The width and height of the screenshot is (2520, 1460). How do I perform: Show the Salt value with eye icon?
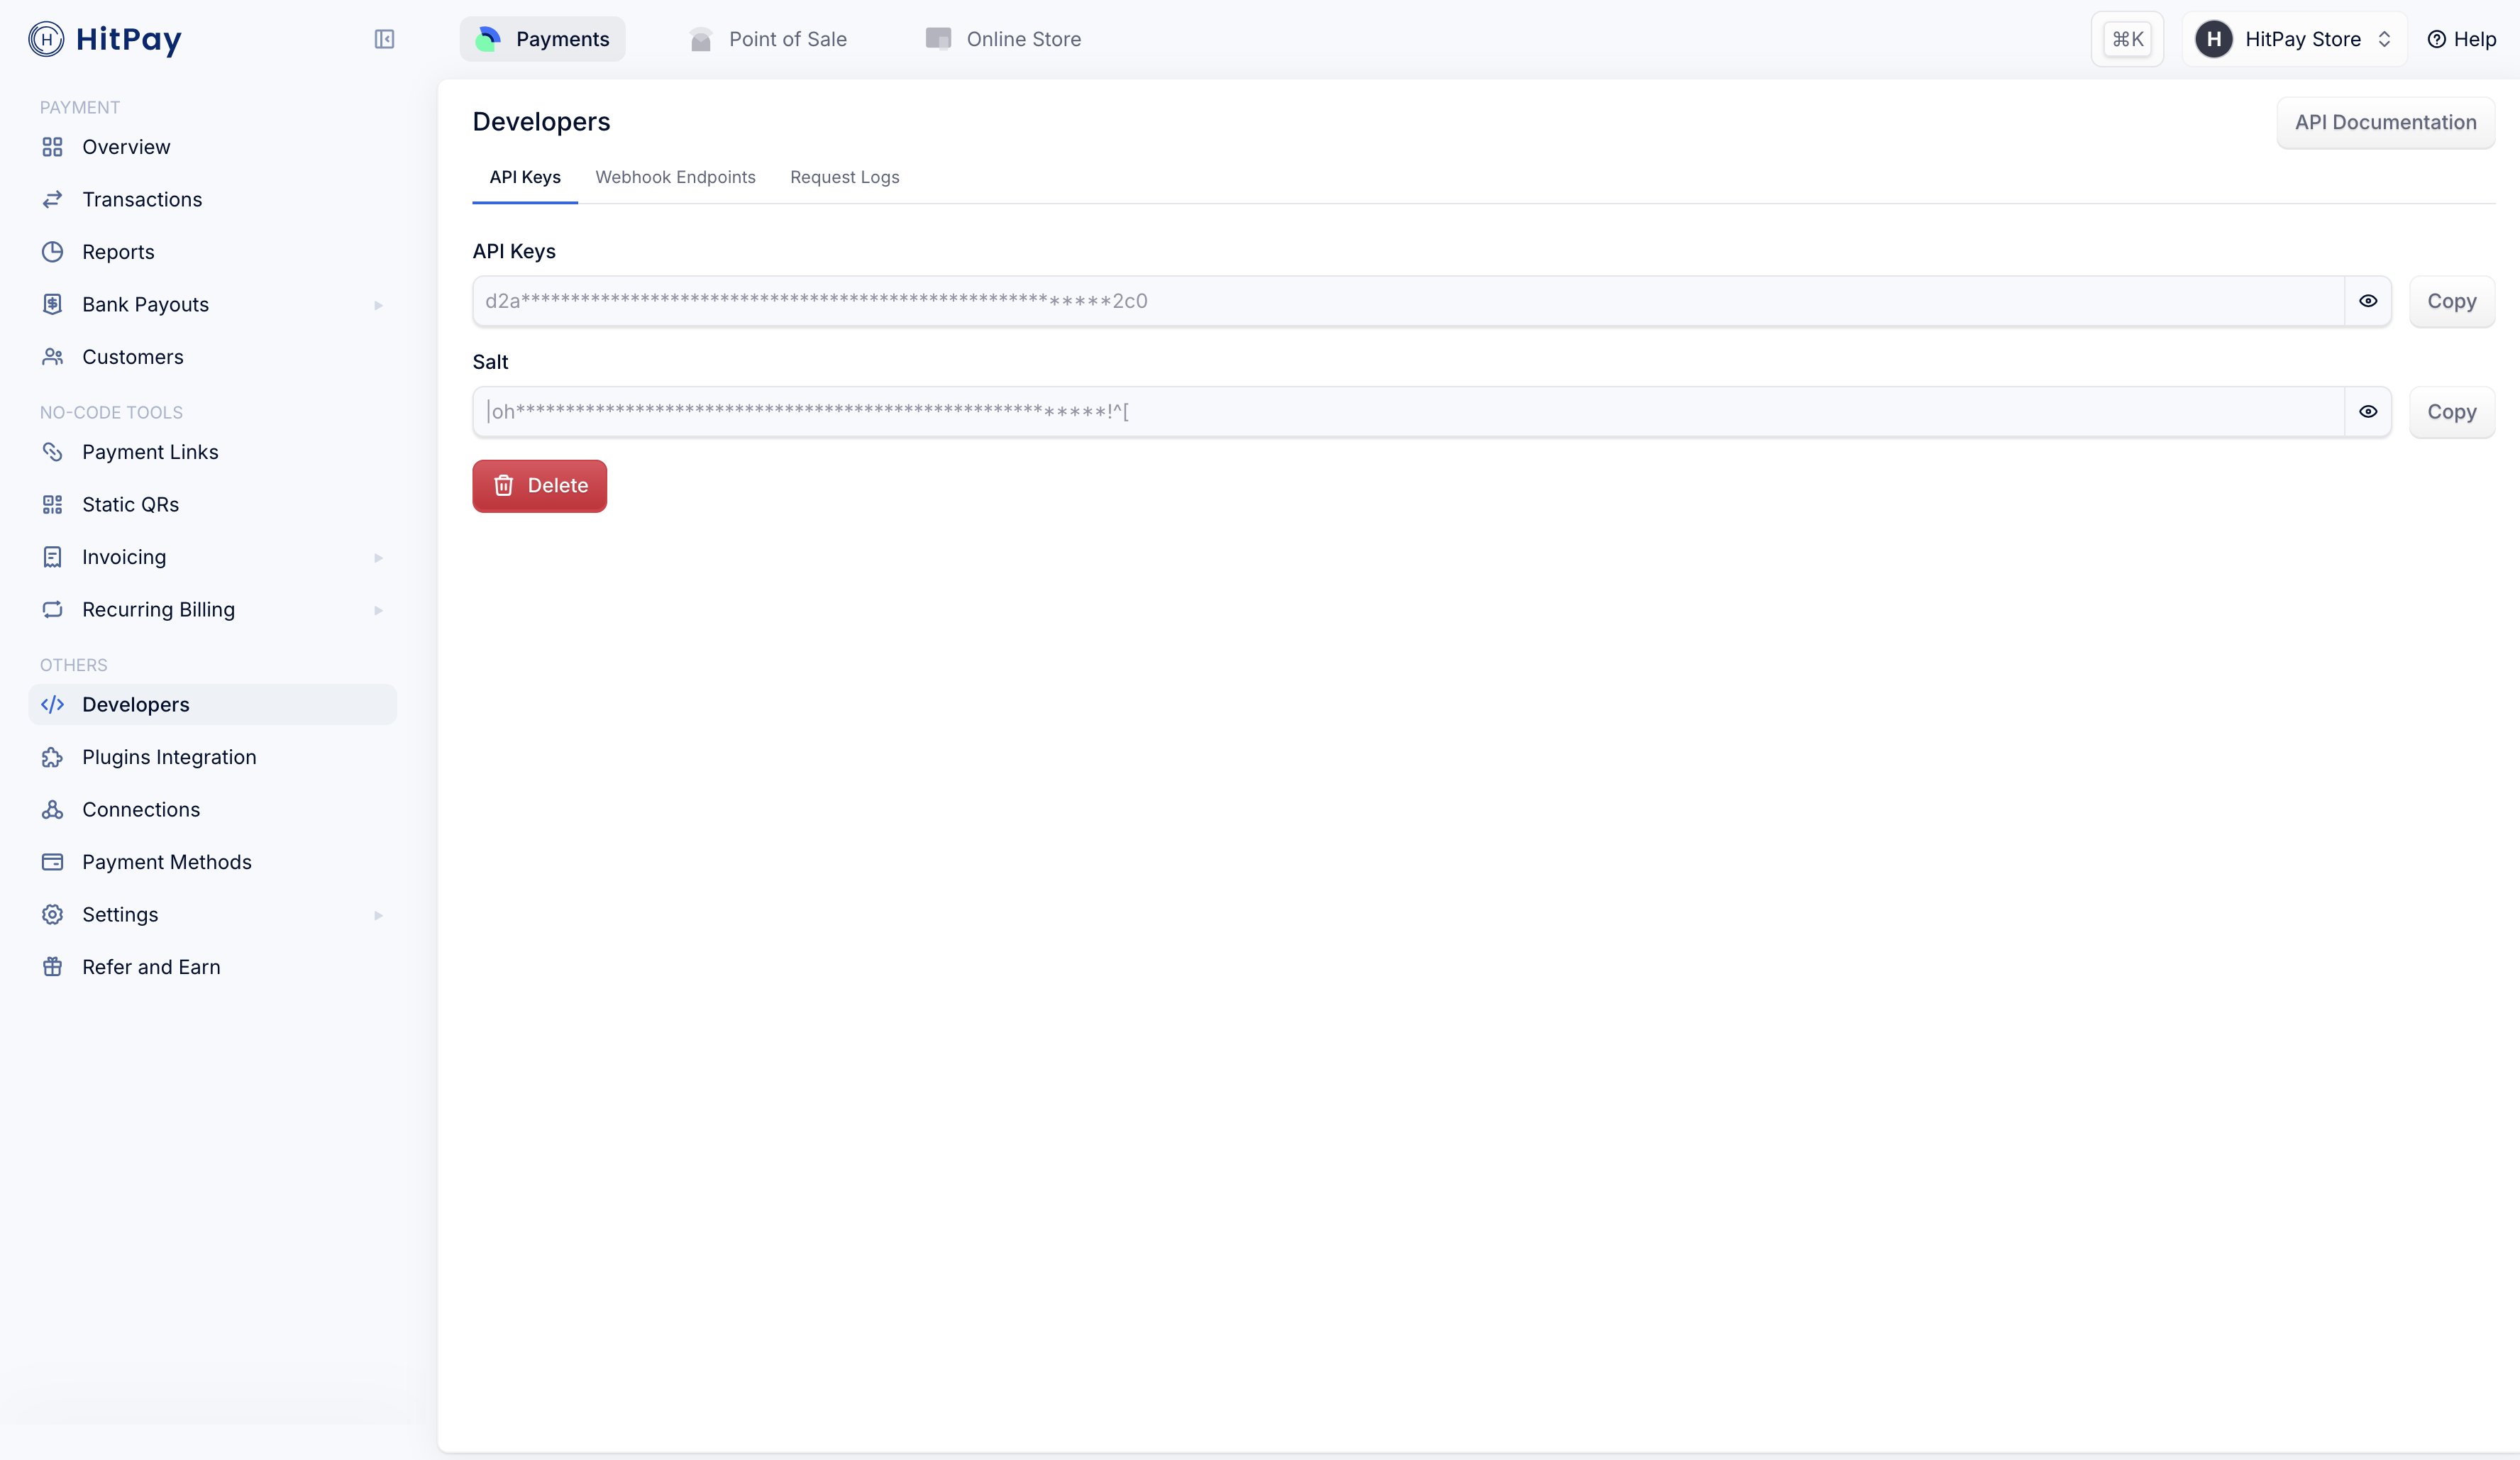pos(2368,412)
